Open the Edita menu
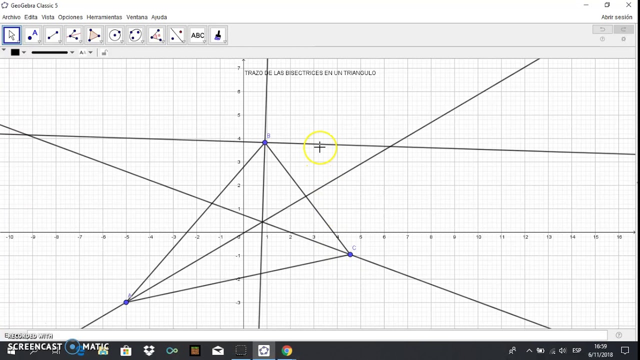Viewport: 640px width, 360px height. click(x=31, y=17)
